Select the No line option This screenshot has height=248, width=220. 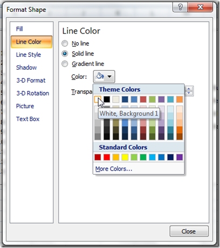(65, 43)
